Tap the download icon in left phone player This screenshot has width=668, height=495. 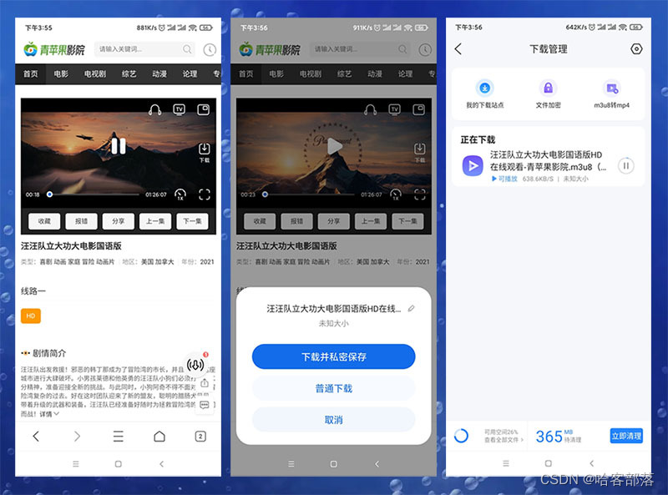(x=205, y=153)
